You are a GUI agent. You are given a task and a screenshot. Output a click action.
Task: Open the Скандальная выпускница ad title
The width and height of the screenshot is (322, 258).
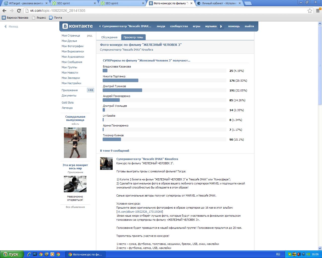click(75, 118)
